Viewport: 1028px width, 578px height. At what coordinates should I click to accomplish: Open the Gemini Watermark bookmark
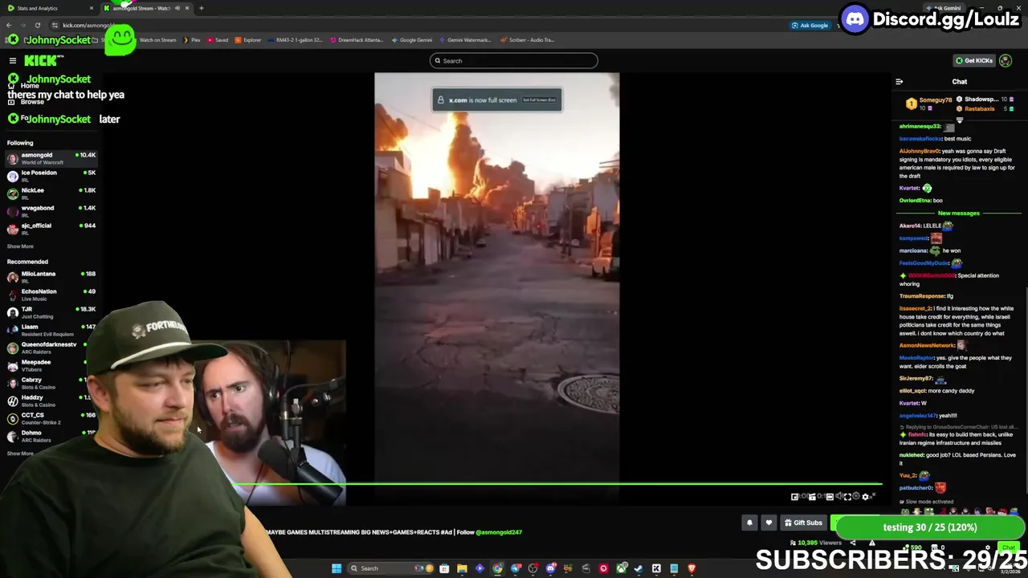(464, 40)
